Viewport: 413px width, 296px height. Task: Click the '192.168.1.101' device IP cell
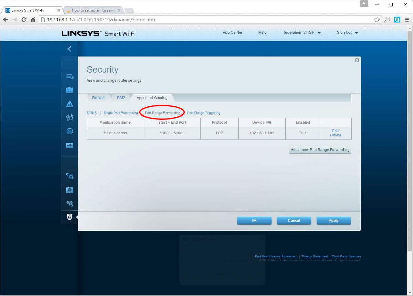pyautogui.click(x=262, y=133)
